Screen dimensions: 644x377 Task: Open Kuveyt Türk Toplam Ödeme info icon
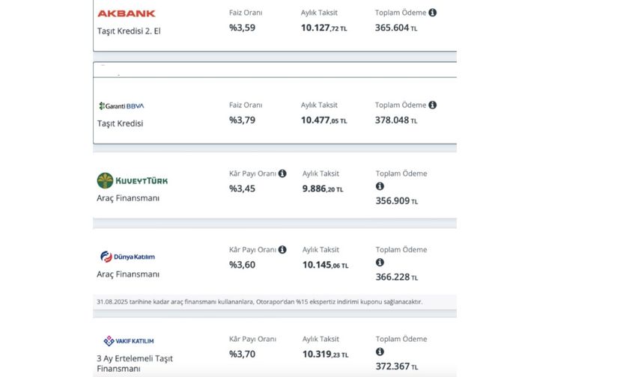pyautogui.click(x=380, y=186)
